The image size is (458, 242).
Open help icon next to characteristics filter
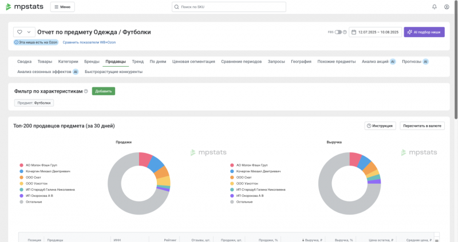point(86,91)
